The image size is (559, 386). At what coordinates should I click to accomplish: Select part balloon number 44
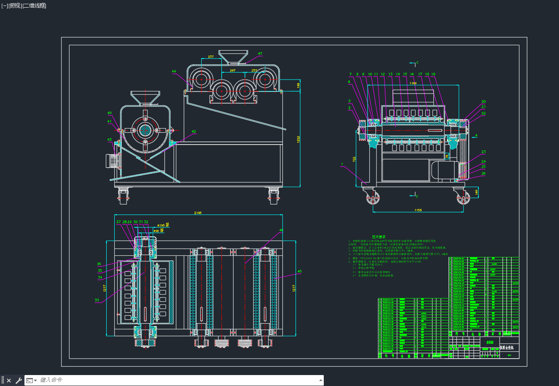(x=174, y=72)
